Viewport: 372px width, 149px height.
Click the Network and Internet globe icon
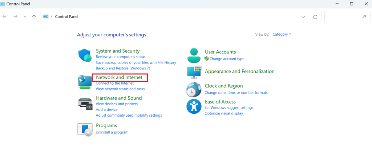tap(85, 82)
